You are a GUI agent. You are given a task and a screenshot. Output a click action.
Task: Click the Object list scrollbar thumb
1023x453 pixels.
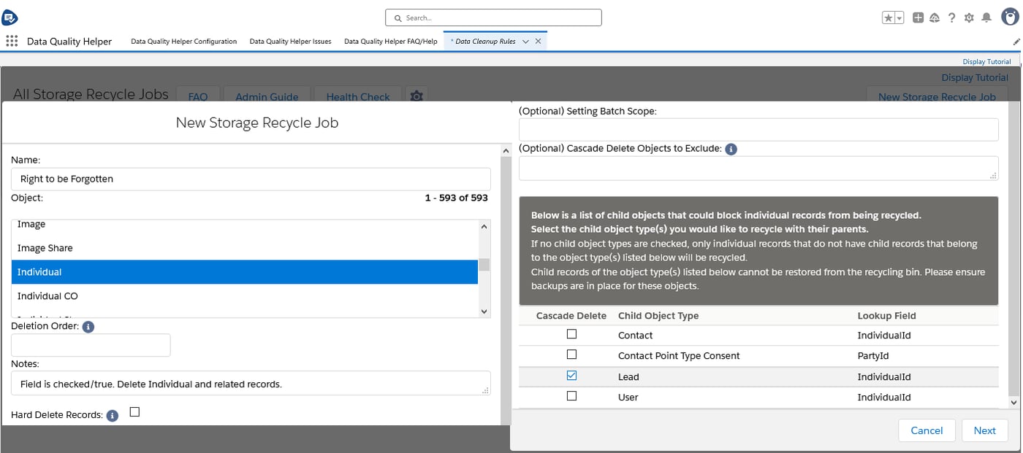pos(484,264)
